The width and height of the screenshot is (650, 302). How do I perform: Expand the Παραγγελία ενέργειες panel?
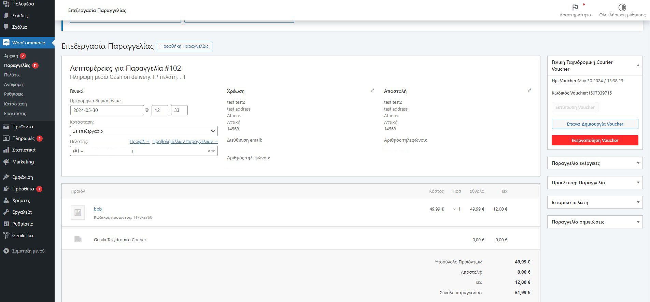click(x=638, y=163)
